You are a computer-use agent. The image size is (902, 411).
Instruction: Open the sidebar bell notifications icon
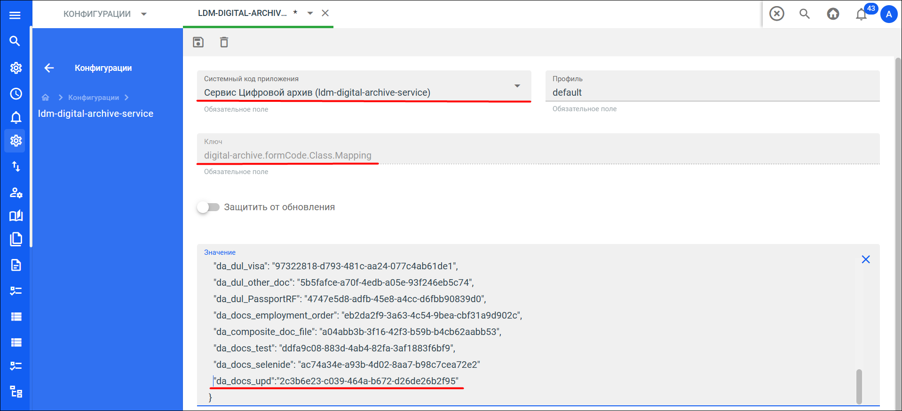point(16,117)
